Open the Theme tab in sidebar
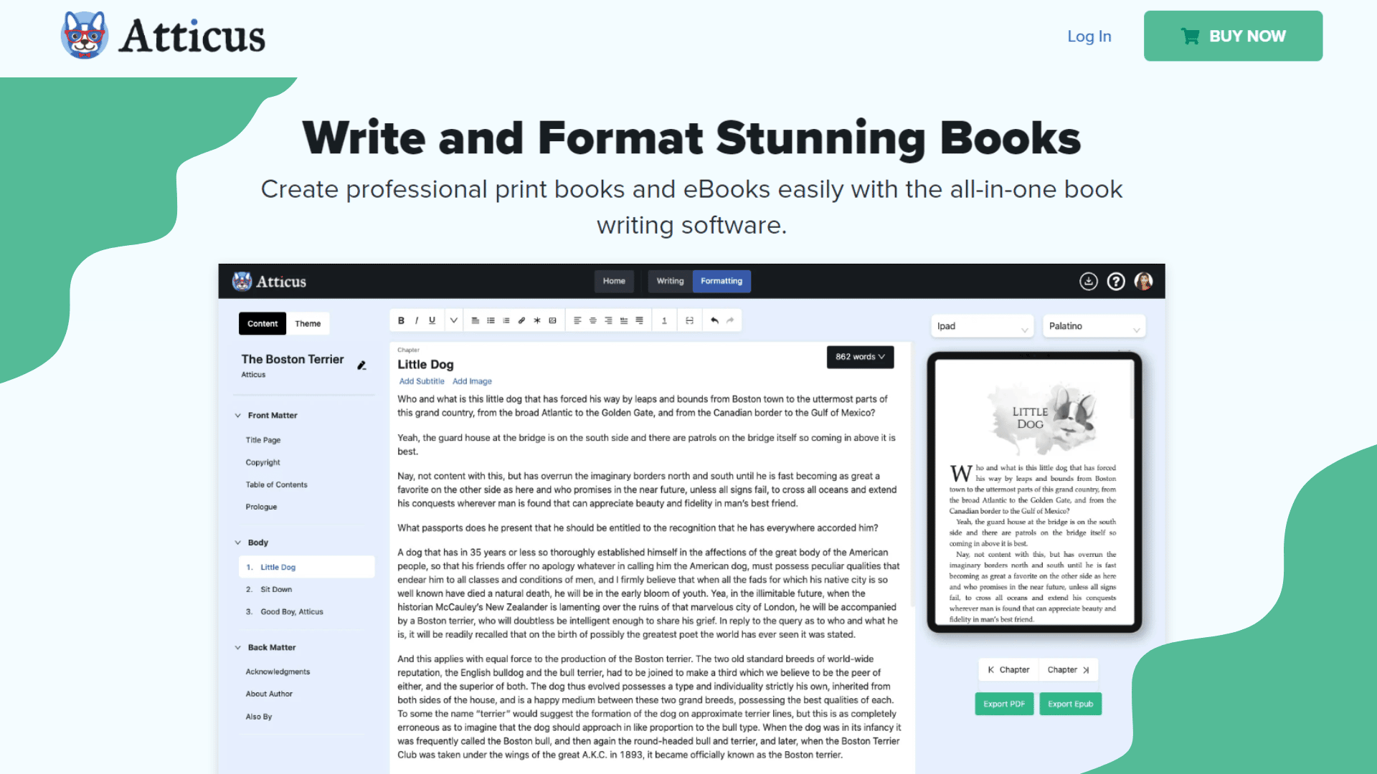Screen dimensions: 1377x774 coord(308,324)
